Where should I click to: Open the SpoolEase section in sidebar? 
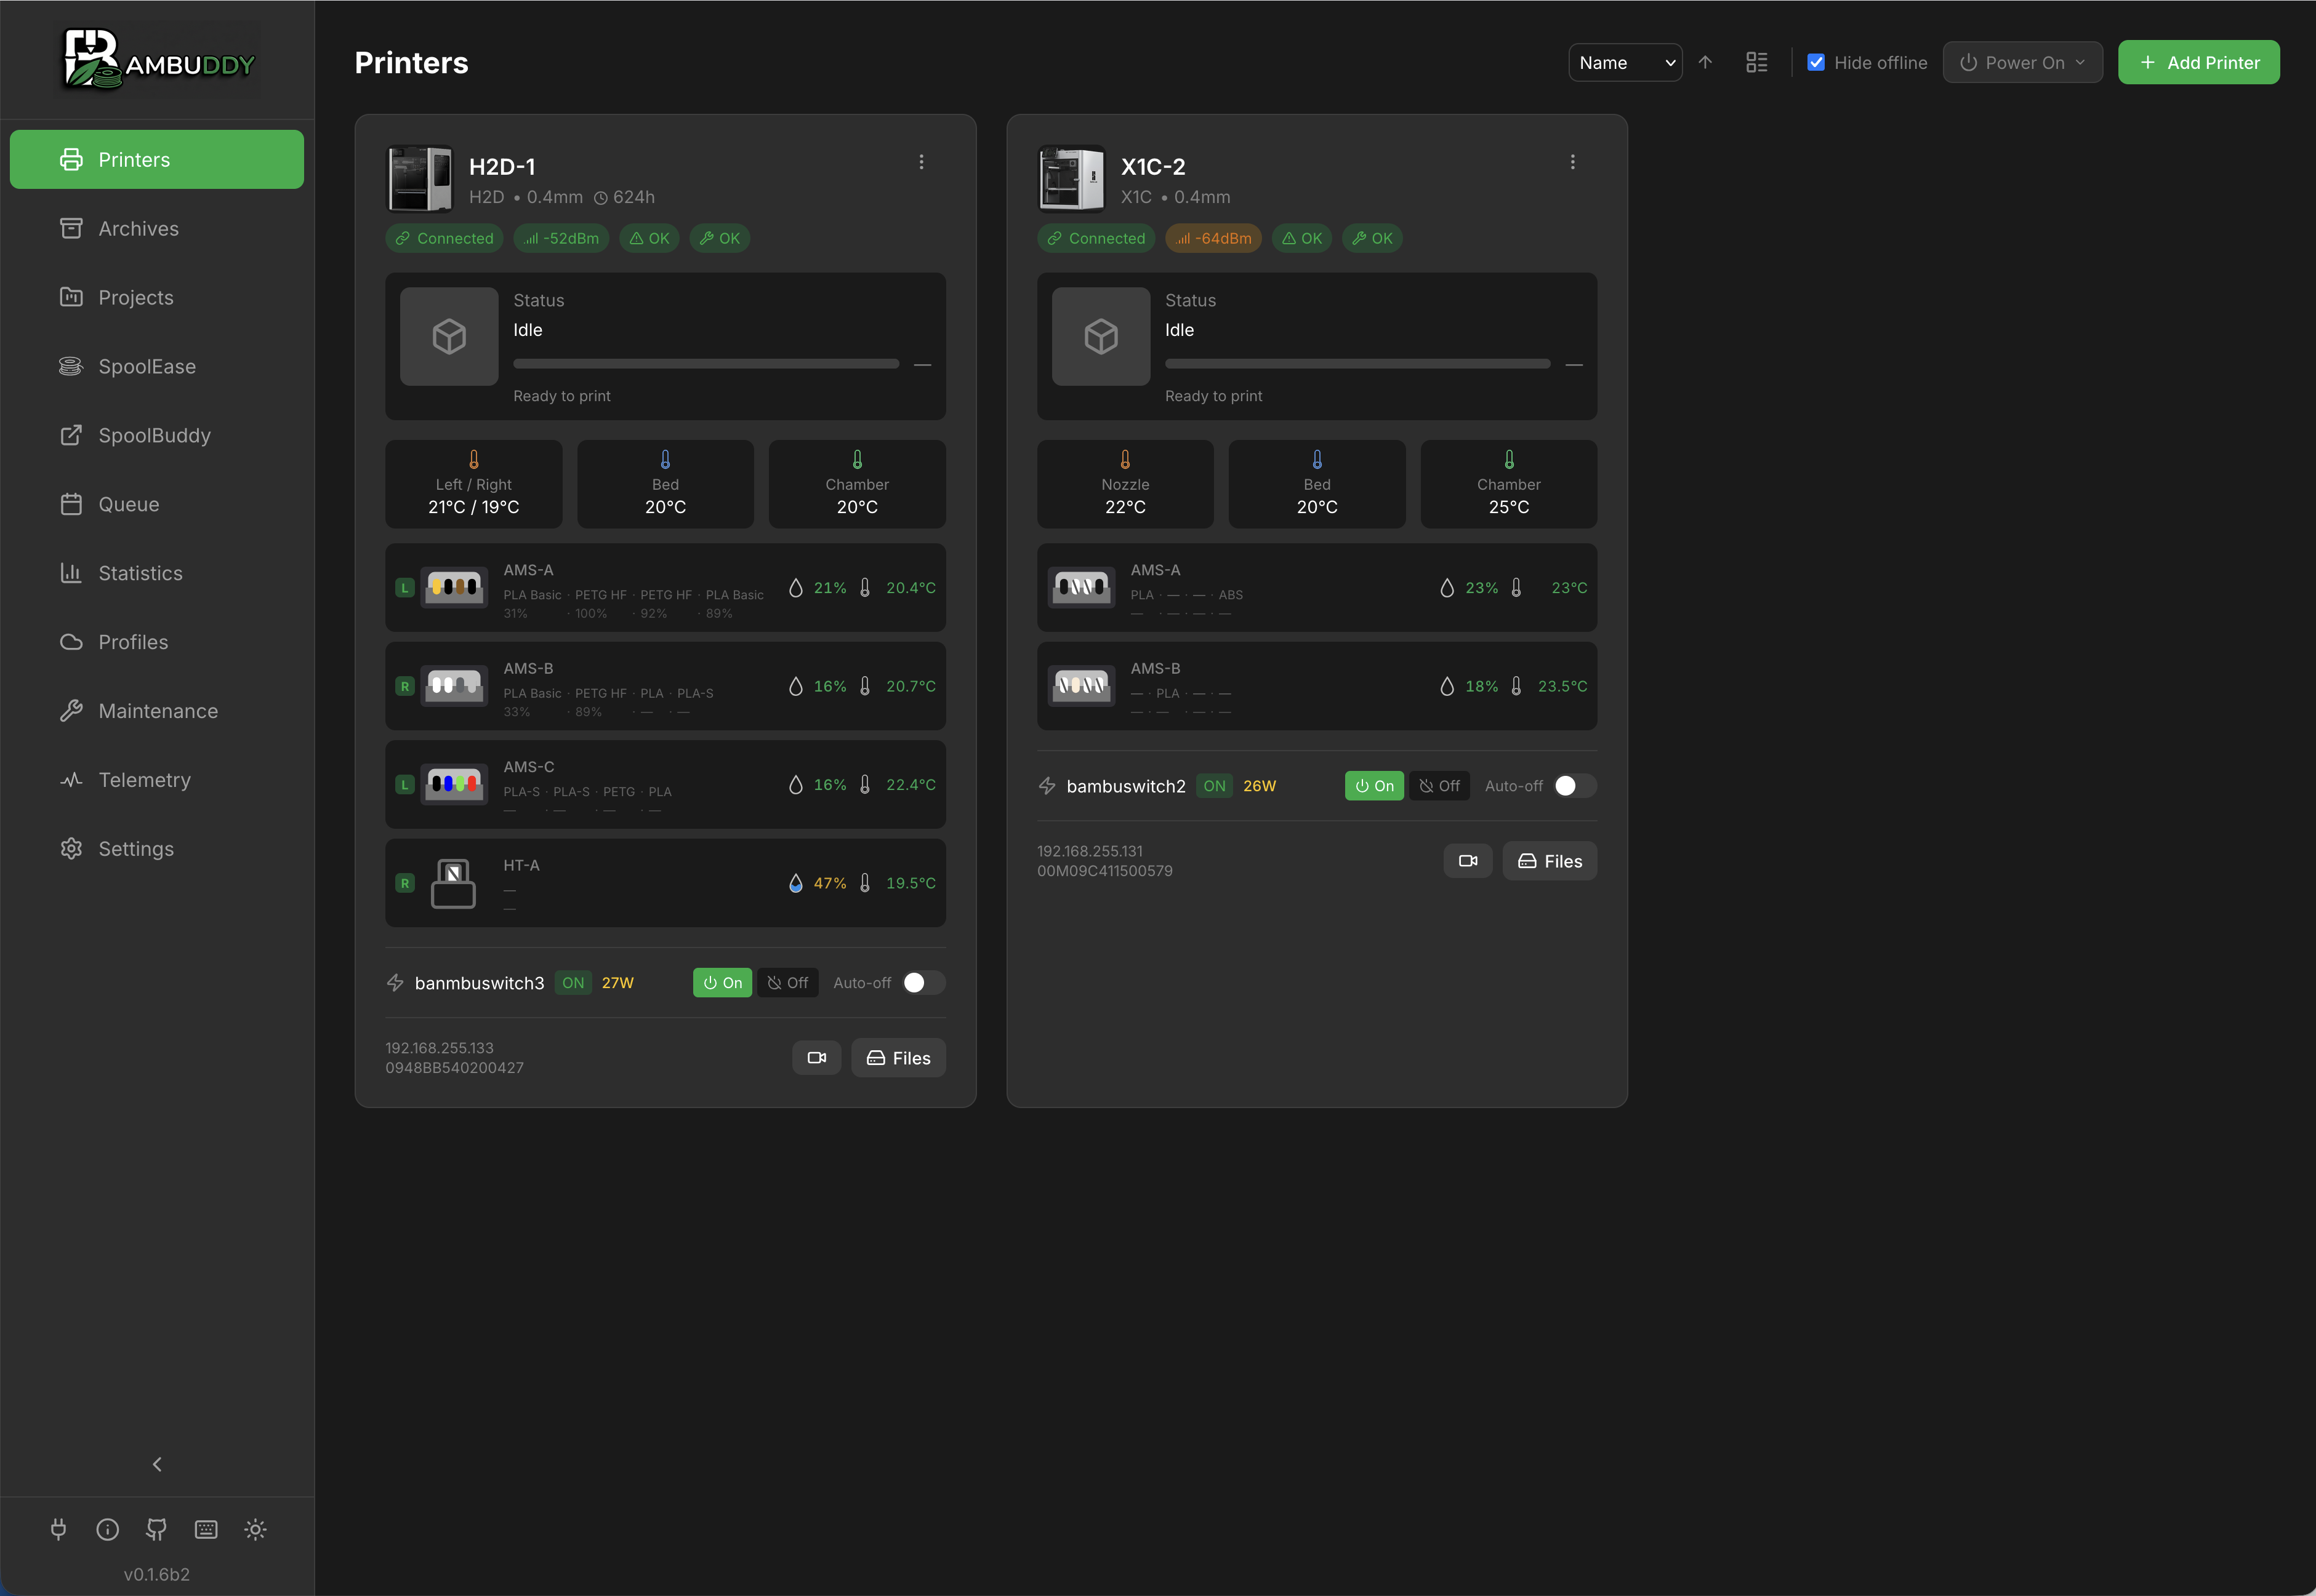coord(147,366)
